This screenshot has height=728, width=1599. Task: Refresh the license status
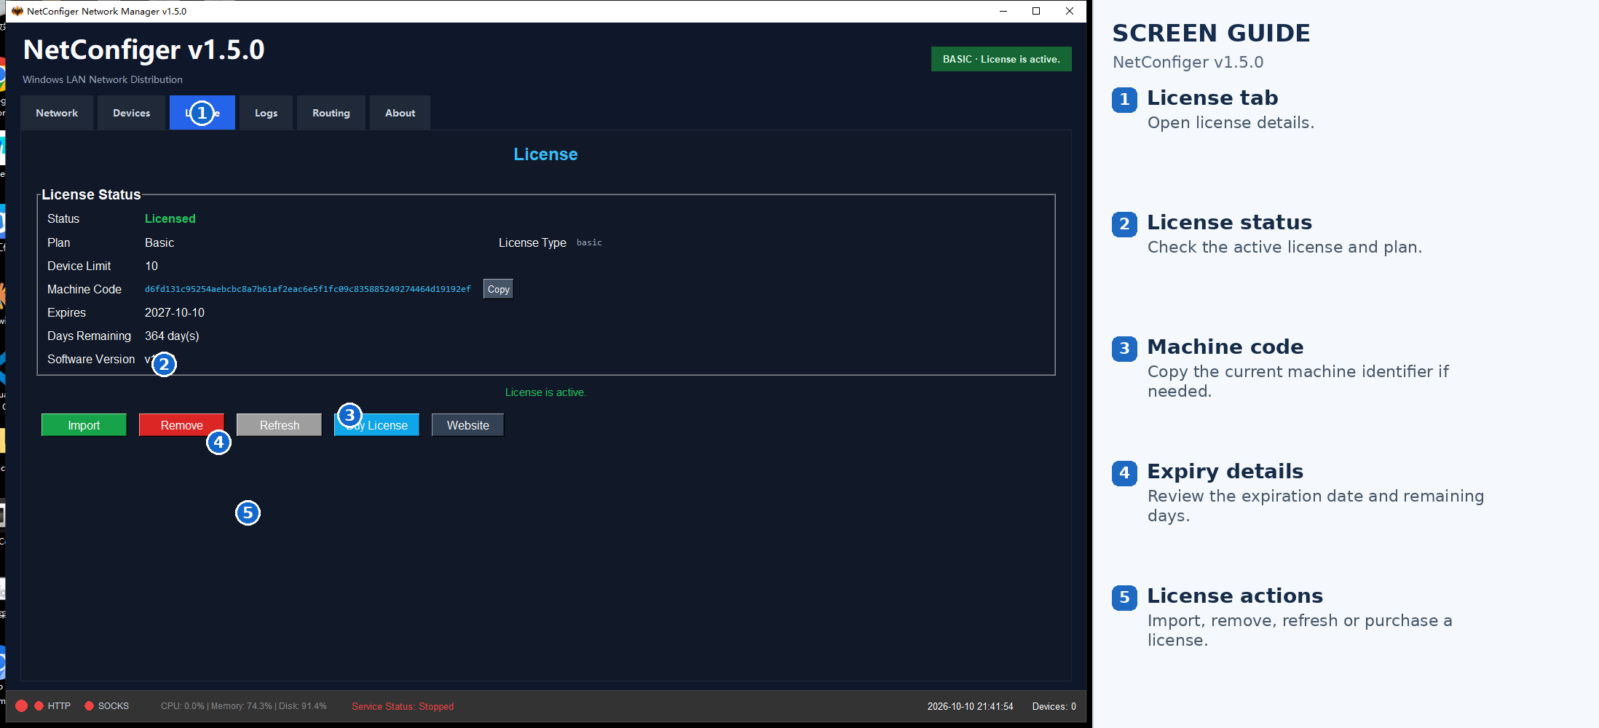279,425
